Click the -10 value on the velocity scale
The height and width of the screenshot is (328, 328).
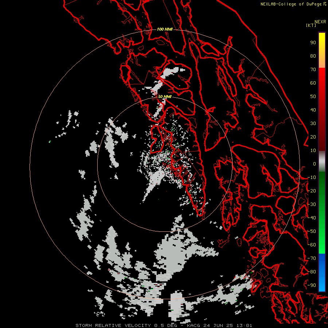coord(312,177)
